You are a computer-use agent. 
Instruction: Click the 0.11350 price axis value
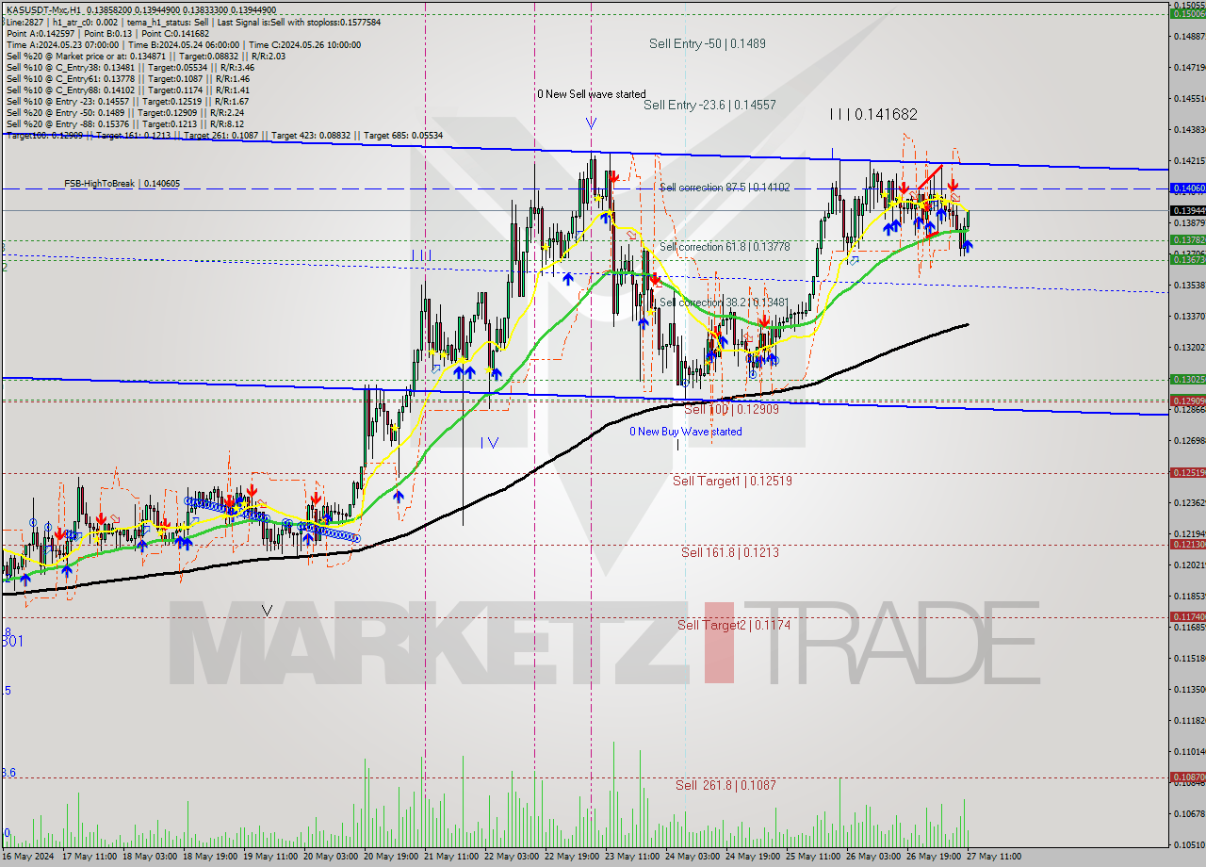tap(1189, 689)
